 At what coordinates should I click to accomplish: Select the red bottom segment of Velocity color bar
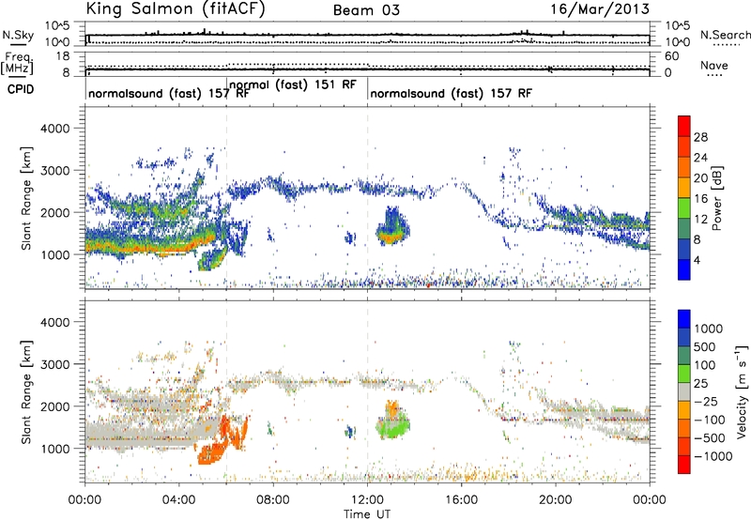684,465
